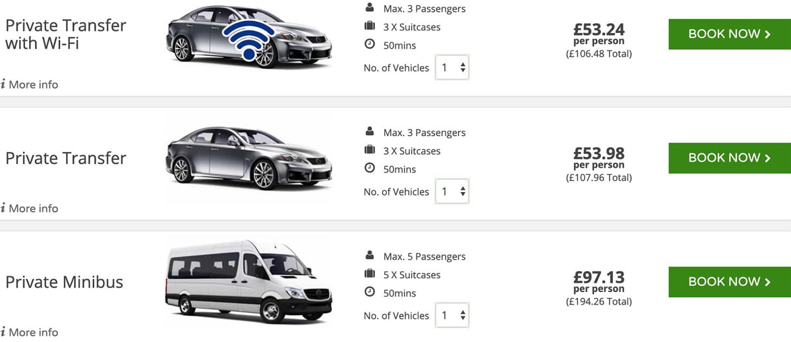Screen dimensions: 791x342
Task: Click the Private Minibus title
Action: [x=65, y=282]
